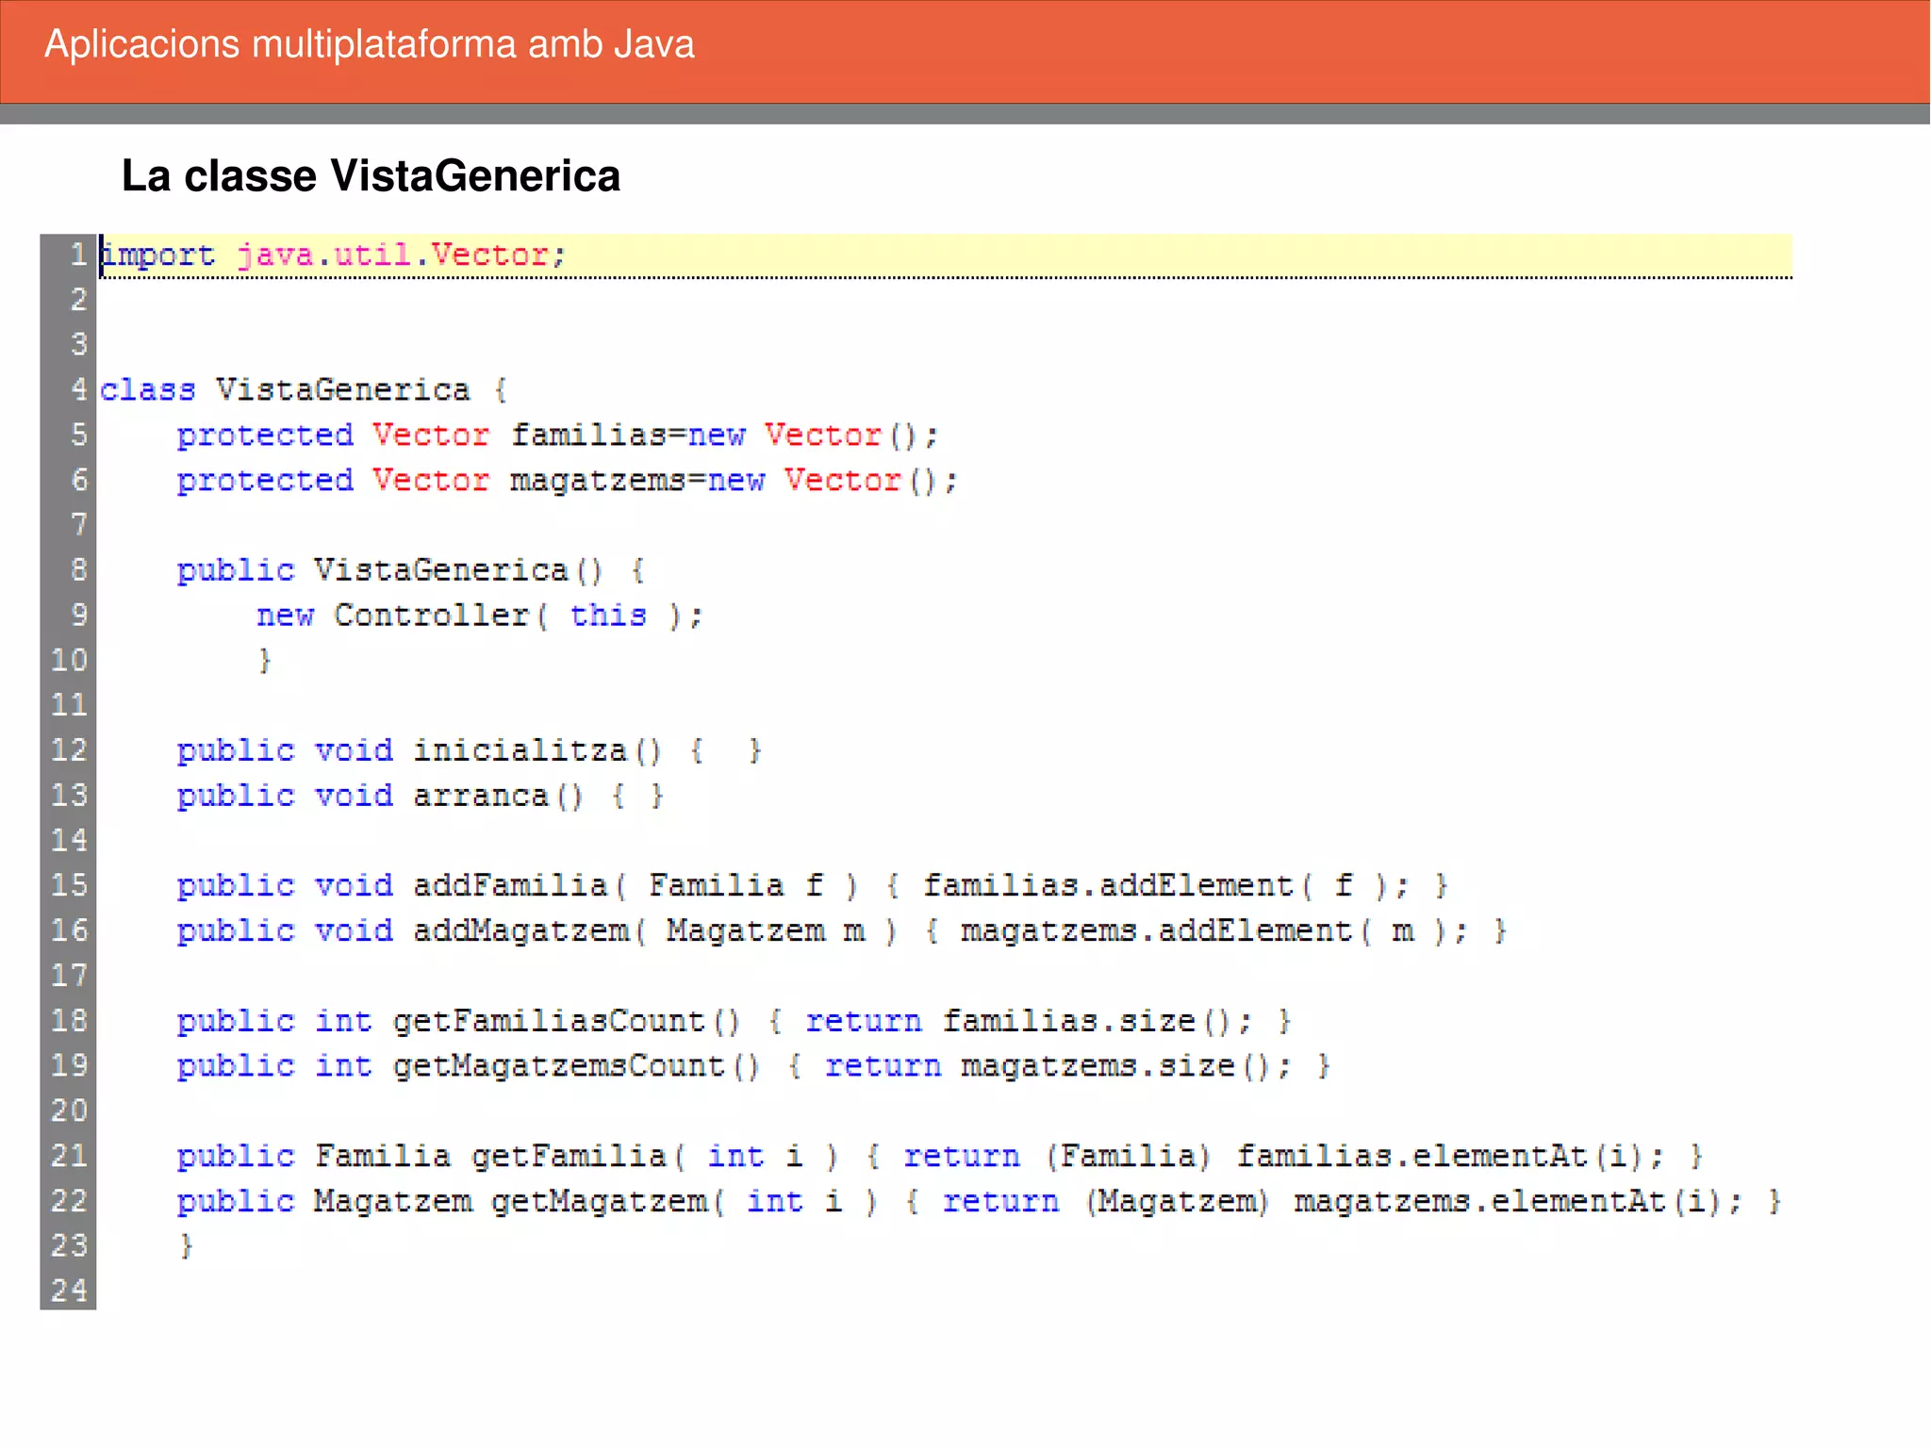Click the 'getFamilia( int i )' method
Image resolution: width=1931 pixels, height=1447 pixels.
654,1157
